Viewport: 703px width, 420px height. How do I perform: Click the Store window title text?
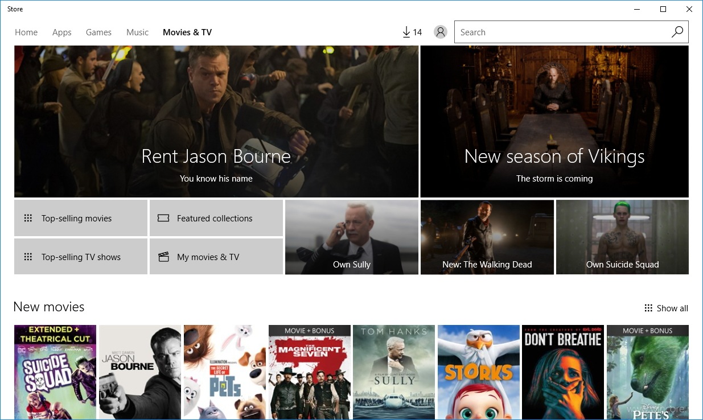tap(15, 9)
